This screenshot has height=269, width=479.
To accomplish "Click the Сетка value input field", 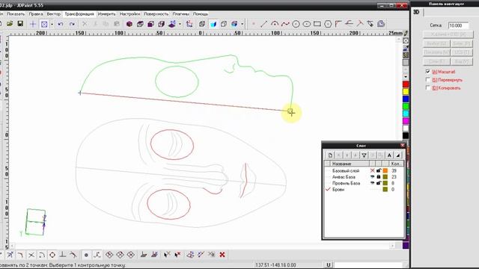I will [x=459, y=25].
